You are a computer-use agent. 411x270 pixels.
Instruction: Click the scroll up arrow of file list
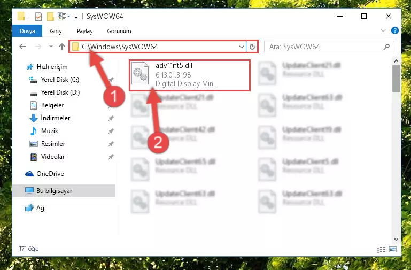[397, 61]
